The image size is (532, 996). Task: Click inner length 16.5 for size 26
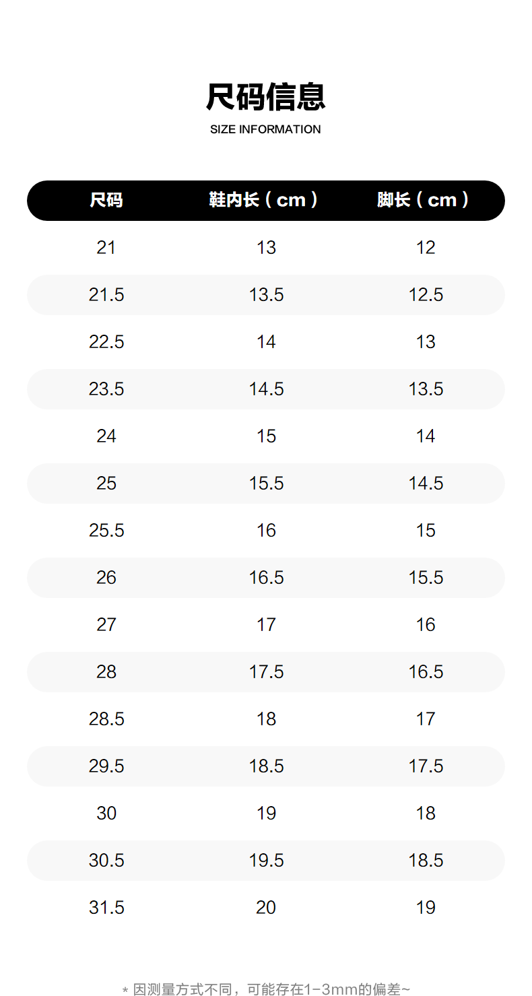point(266,578)
